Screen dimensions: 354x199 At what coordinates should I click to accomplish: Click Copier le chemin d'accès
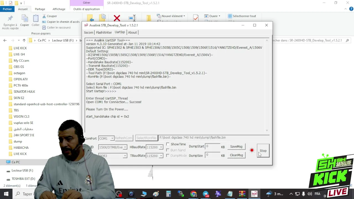[61, 22]
